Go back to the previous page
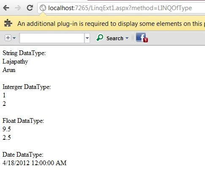This screenshot has width=205, height=177. click(6, 8)
